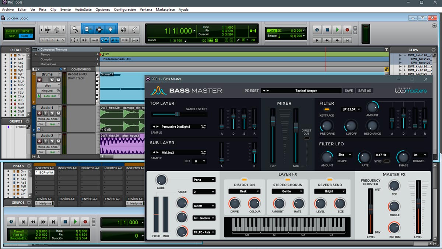
Task: Randomize the Top Layer sample with the shuffle icon
Action: [203, 127]
